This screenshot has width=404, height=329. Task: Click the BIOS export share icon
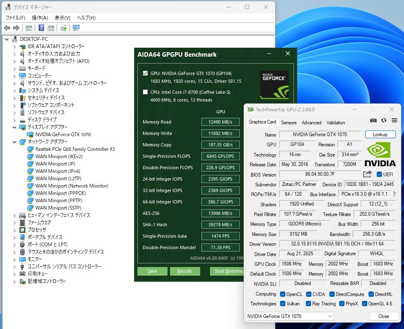pos(367,174)
